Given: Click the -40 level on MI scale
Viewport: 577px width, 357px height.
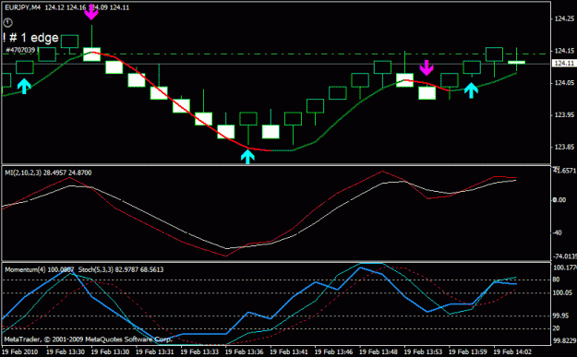Looking at the screenshot, I should tap(558, 232).
